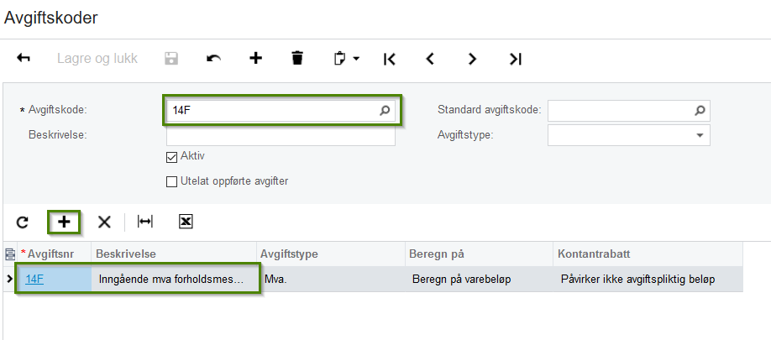Open the Avgiftstype dropdown

point(700,135)
